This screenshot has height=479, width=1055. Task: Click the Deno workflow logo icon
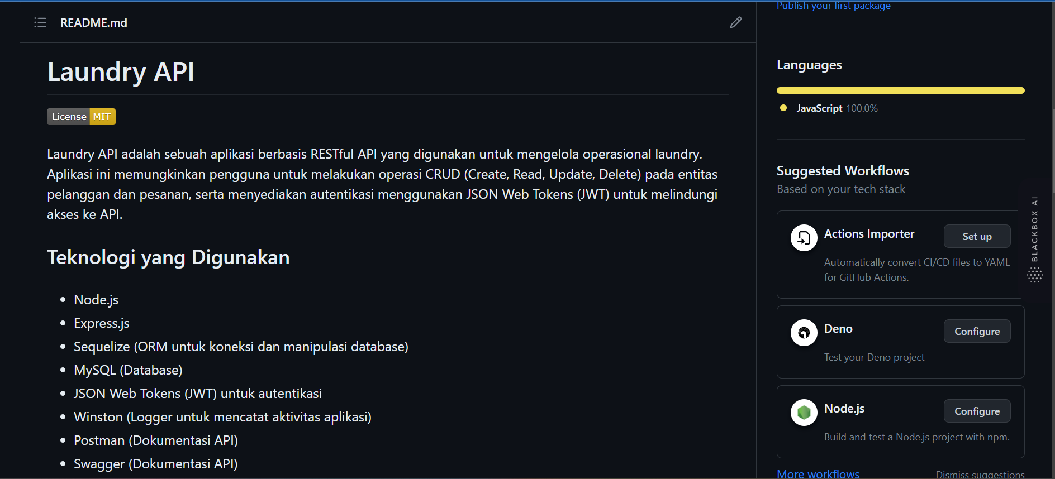point(804,333)
